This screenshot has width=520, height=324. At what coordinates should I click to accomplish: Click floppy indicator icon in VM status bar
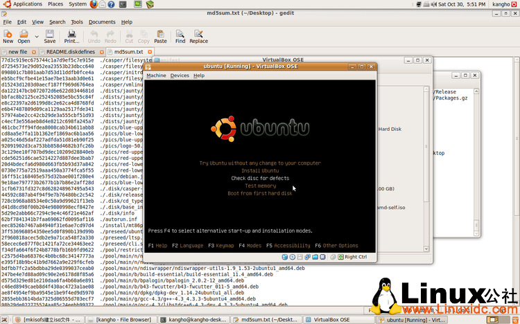(x=300, y=257)
